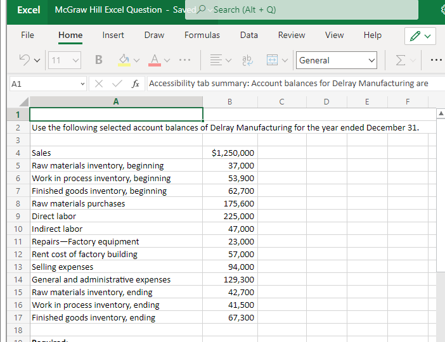The width and height of the screenshot is (445, 342).
Task: Switch to the Insert tab
Action: pos(113,35)
